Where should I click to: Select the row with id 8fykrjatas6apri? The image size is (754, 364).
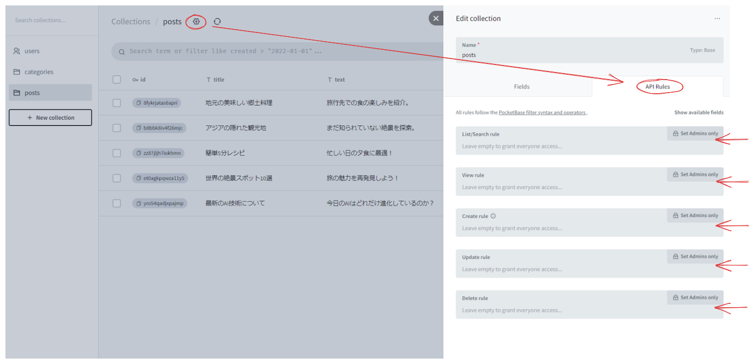point(117,103)
